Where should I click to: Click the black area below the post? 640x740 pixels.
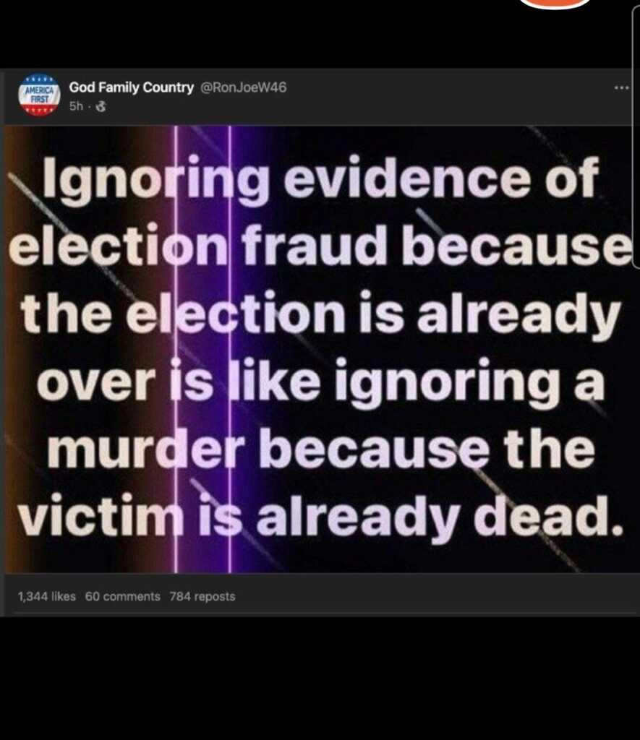(x=320, y=678)
